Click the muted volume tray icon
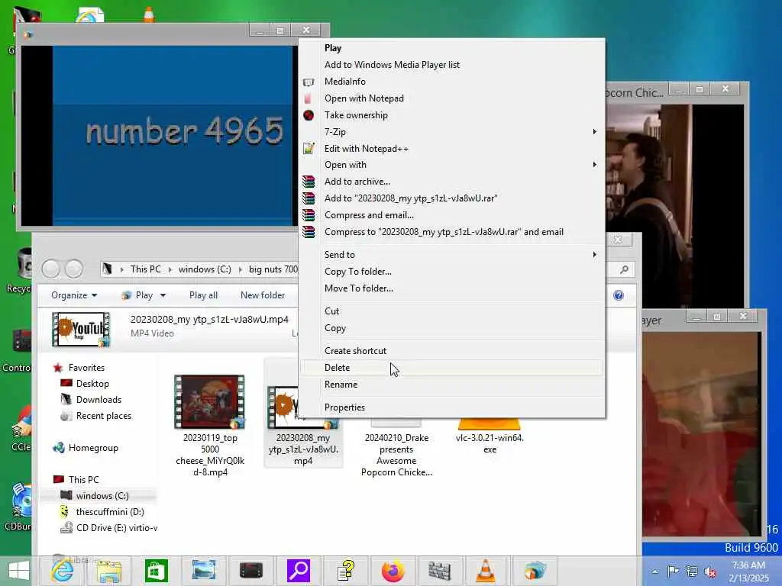 [710, 572]
